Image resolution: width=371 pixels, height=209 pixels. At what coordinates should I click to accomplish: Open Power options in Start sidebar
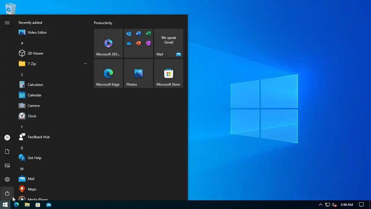pos(7,193)
